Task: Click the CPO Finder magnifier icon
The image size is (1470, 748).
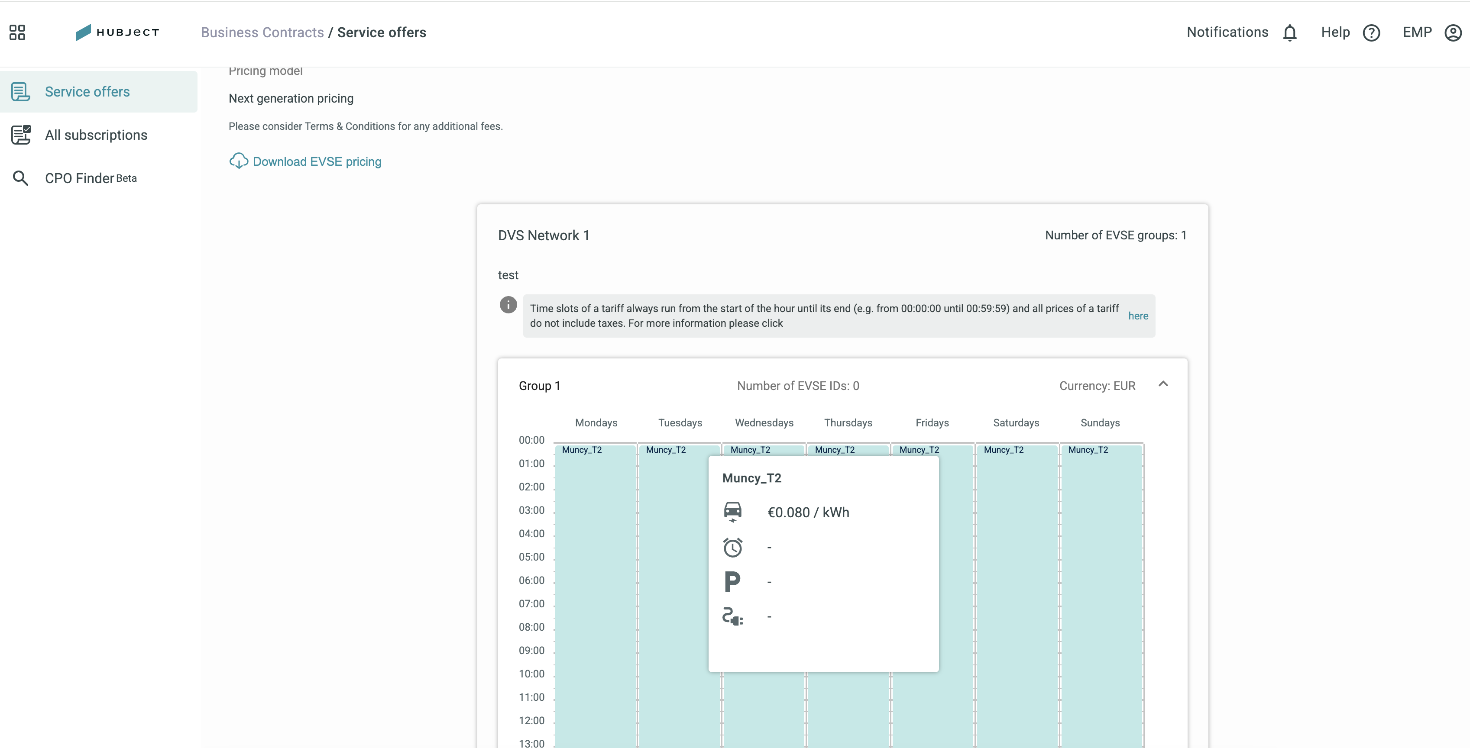Action: click(20, 178)
